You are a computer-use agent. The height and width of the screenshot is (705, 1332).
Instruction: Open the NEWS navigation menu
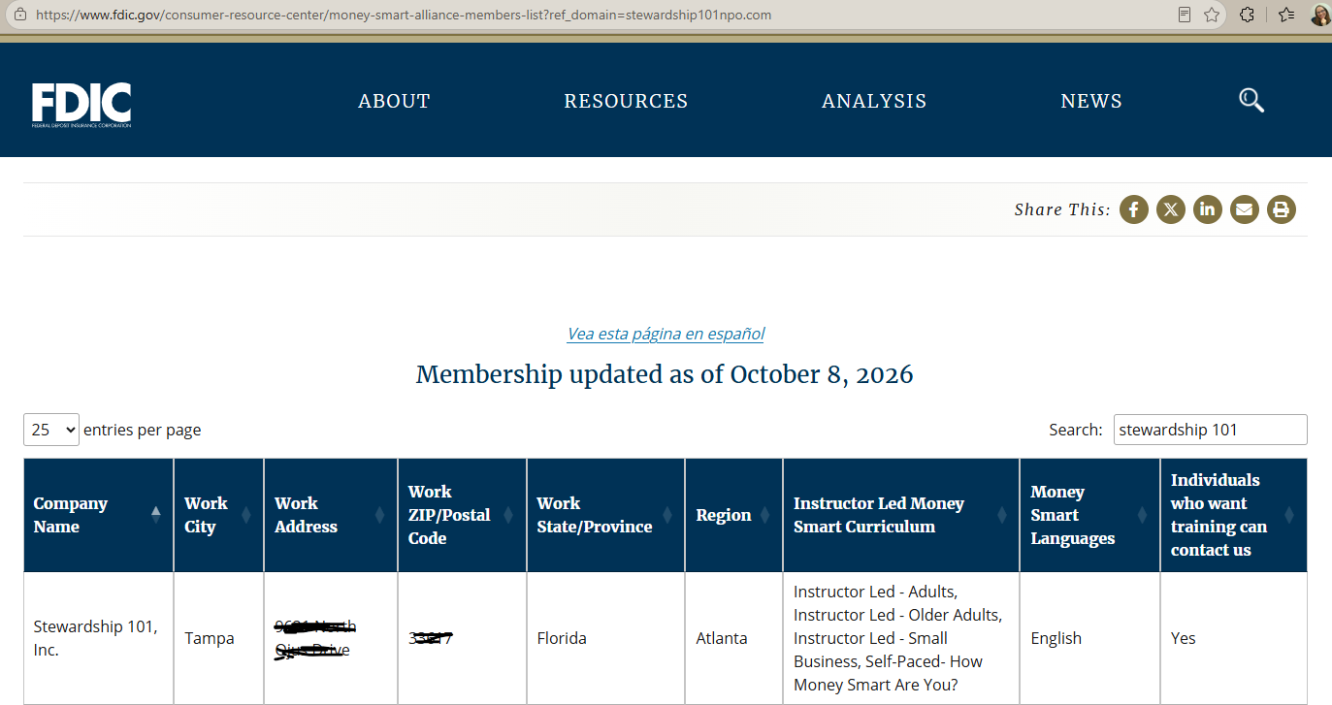tap(1091, 101)
